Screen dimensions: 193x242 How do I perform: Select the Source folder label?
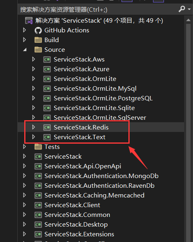tap(55, 50)
